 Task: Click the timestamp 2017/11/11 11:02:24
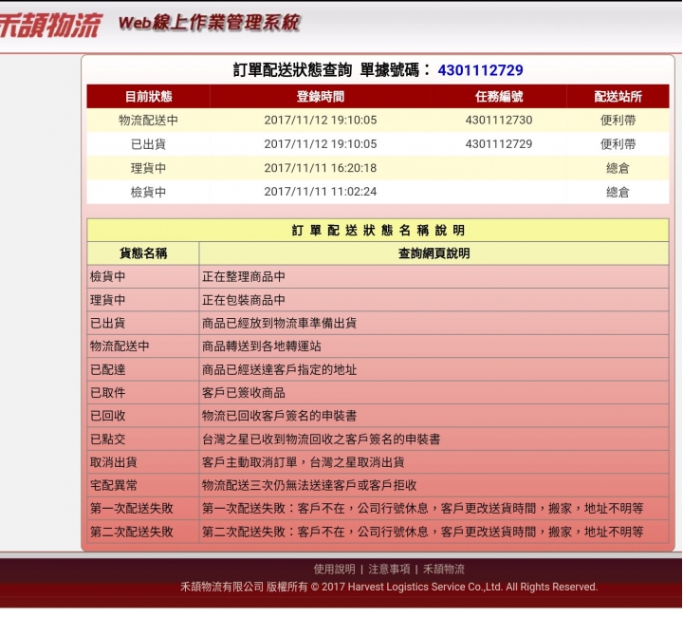pos(321,192)
